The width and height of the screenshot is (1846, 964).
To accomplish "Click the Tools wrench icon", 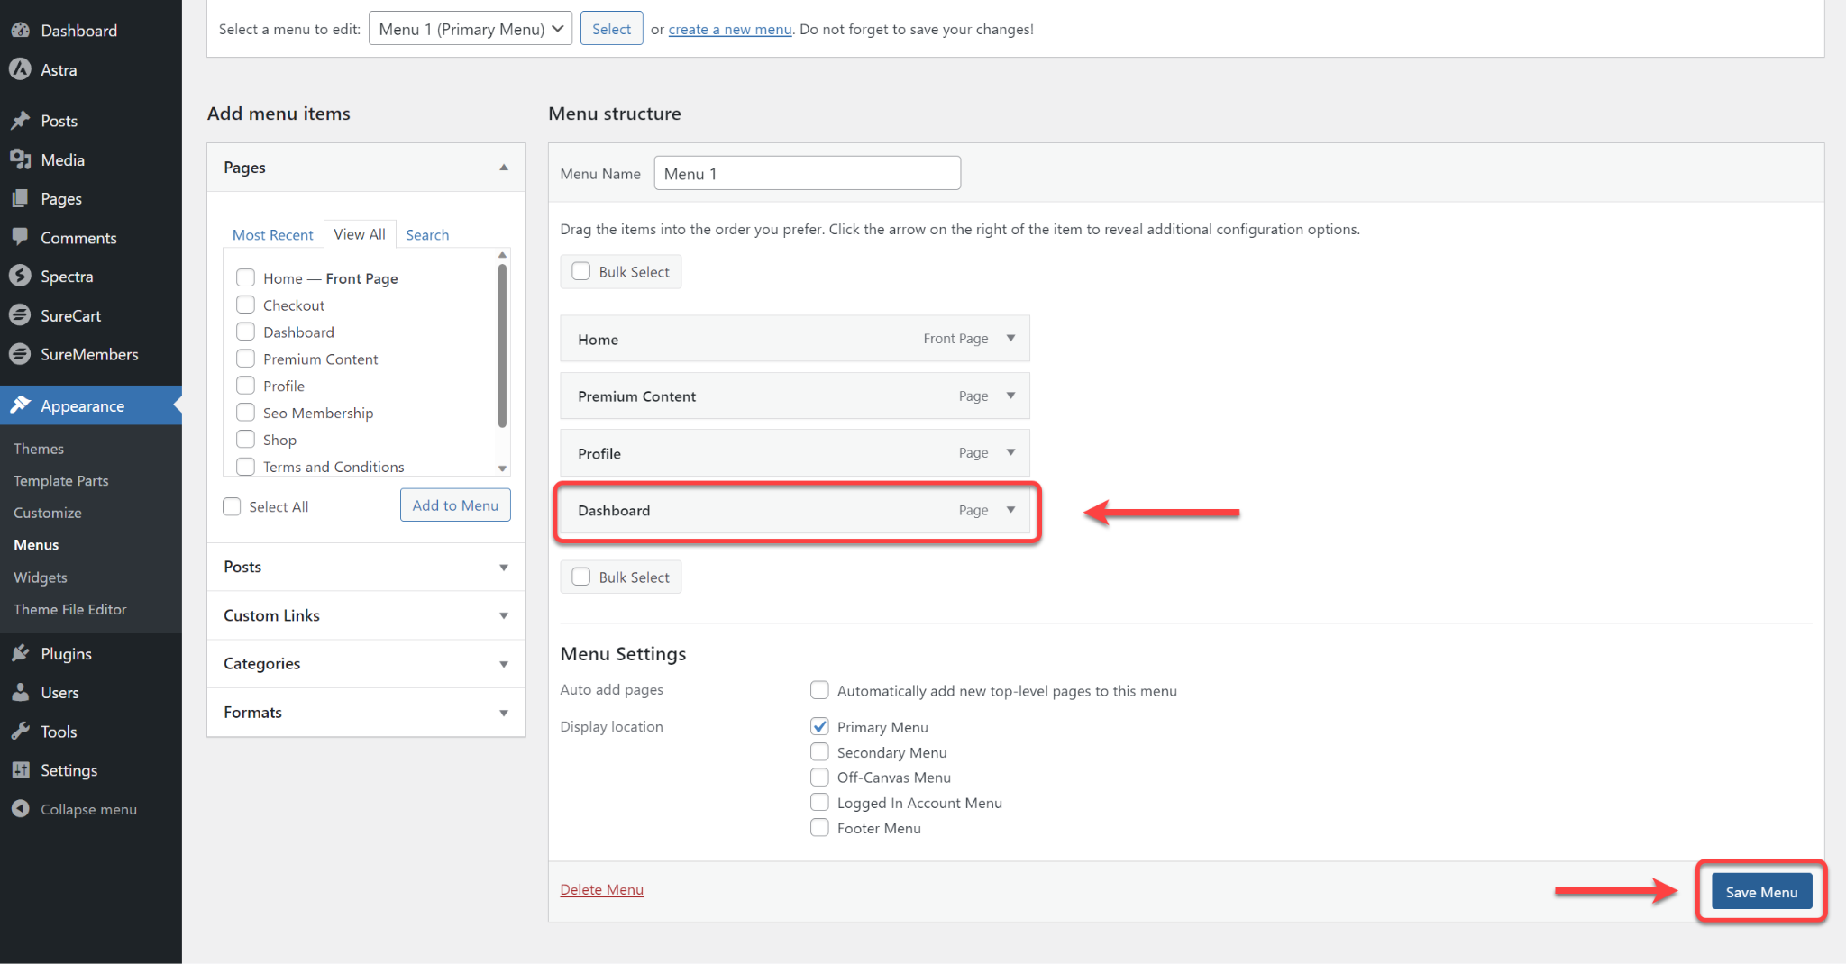I will tap(21, 731).
